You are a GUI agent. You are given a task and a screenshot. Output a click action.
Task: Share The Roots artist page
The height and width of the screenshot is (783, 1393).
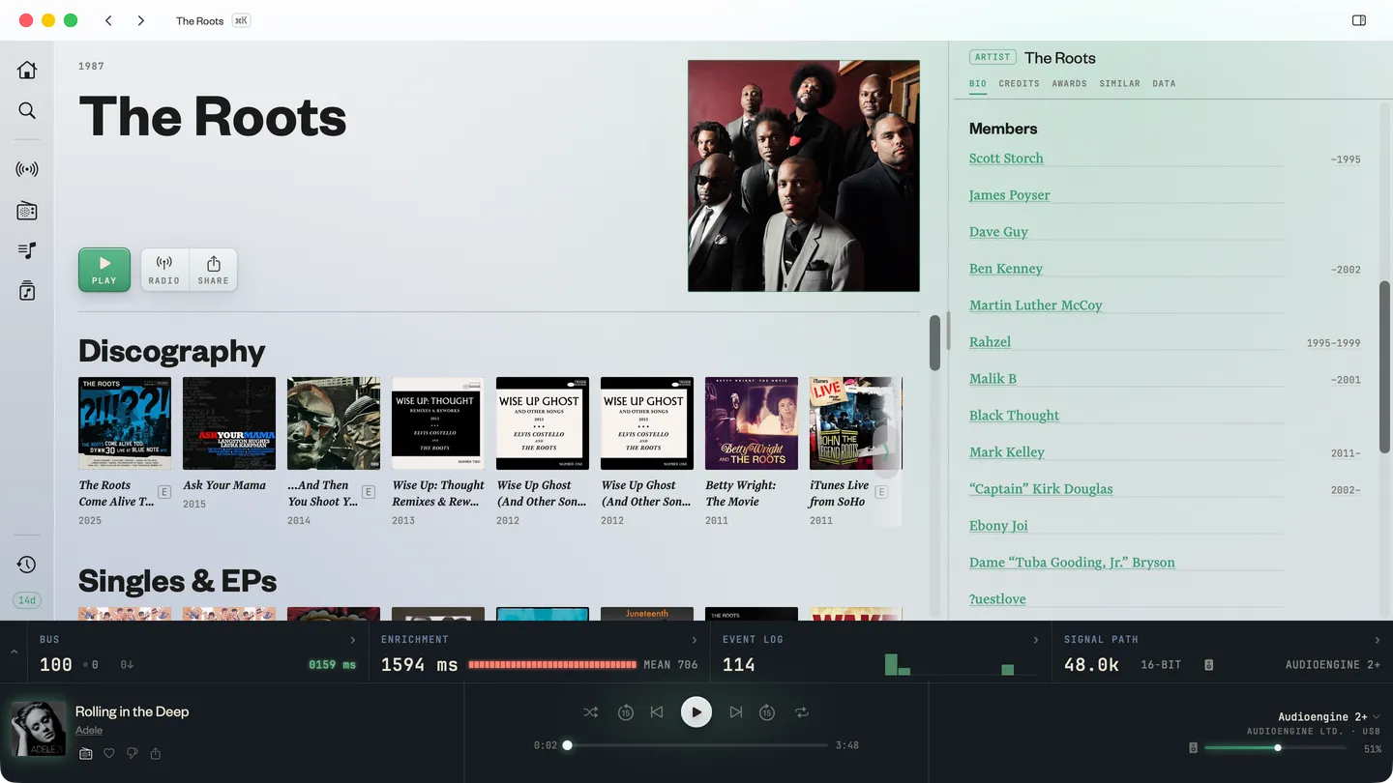tap(213, 270)
